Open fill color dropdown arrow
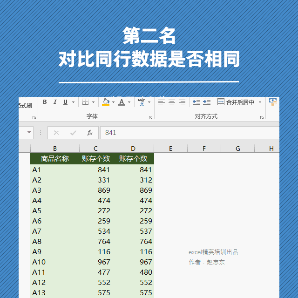Image resolution: width=298 pixels, height=298 pixels. coord(113,102)
